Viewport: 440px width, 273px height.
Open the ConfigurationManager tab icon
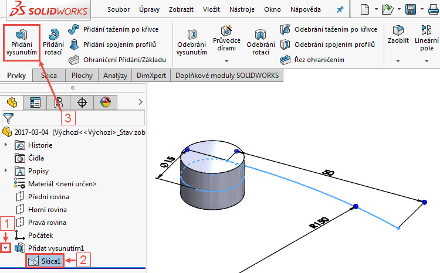[58, 103]
